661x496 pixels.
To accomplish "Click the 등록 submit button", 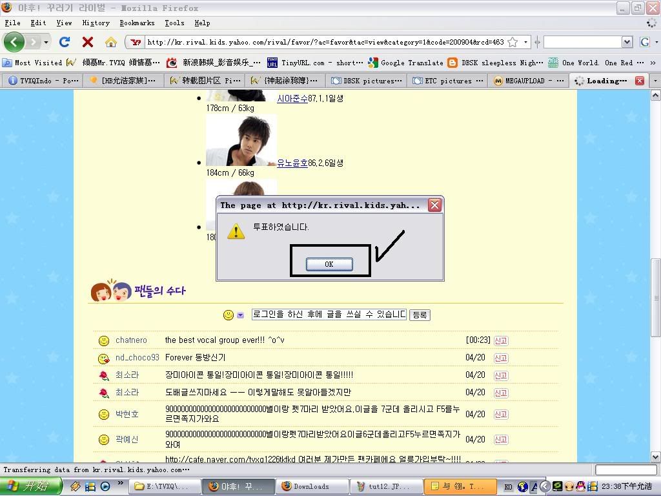I will (x=420, y=315).
